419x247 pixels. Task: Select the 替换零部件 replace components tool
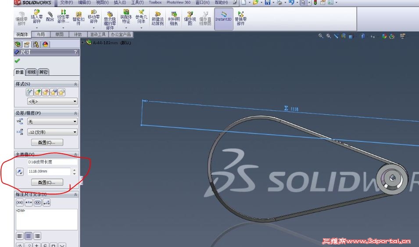(x=240, y=18)
